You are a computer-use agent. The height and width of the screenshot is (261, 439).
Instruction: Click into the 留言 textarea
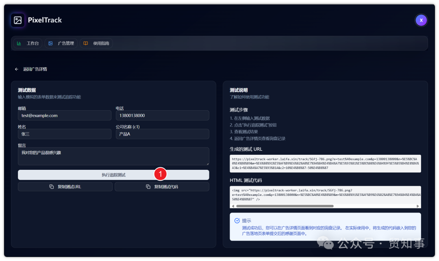pyautogui.click(x=113, y=156)
